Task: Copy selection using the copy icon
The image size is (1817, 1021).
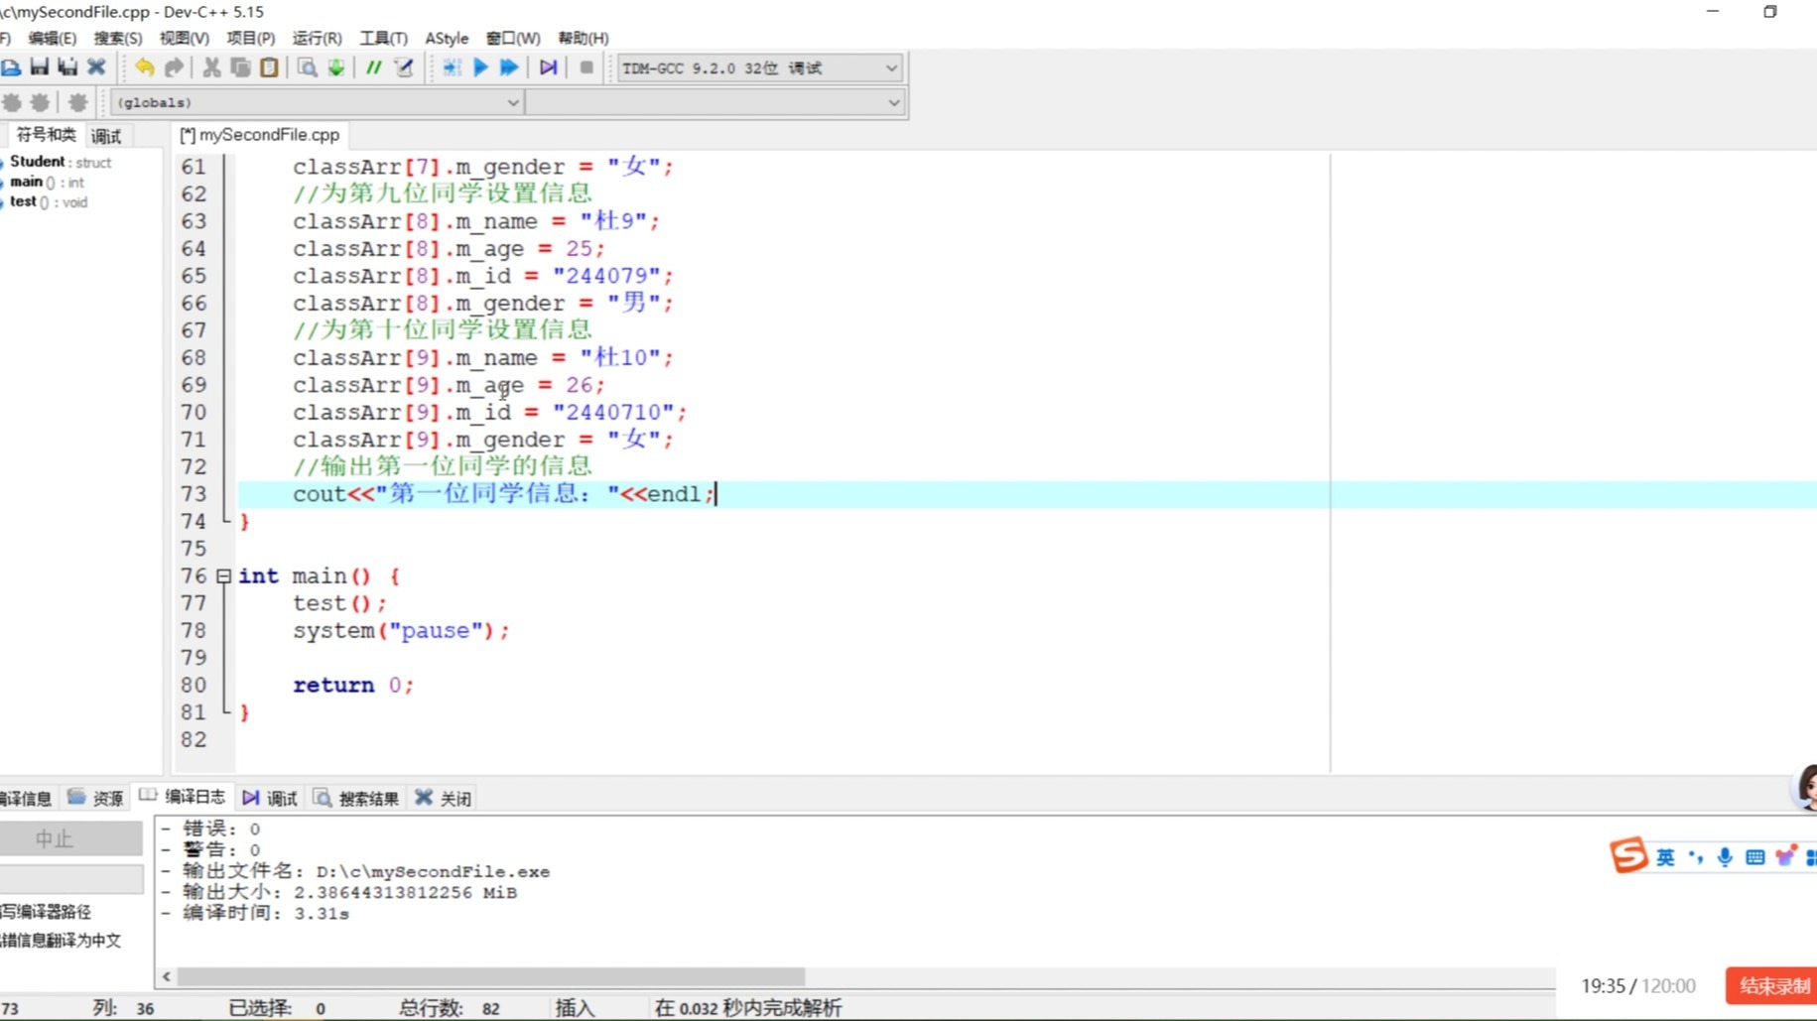Action: 240,67
